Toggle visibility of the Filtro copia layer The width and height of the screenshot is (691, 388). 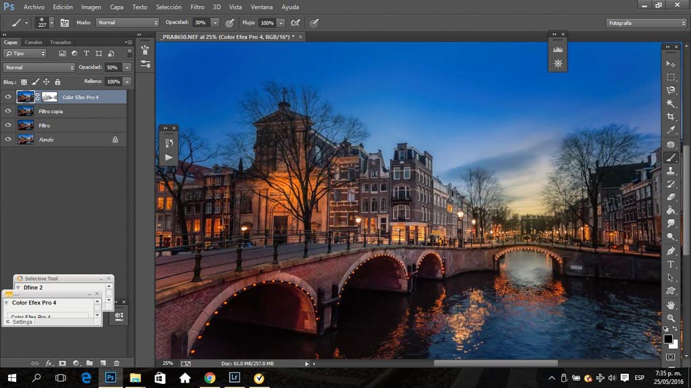tap(8, 111)
